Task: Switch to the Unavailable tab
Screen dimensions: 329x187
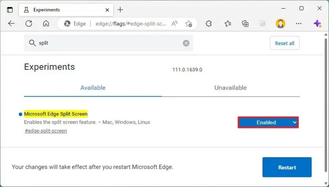Action: point(230,88)
